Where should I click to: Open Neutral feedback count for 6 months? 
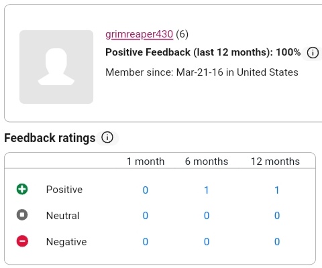click(207, 216)
